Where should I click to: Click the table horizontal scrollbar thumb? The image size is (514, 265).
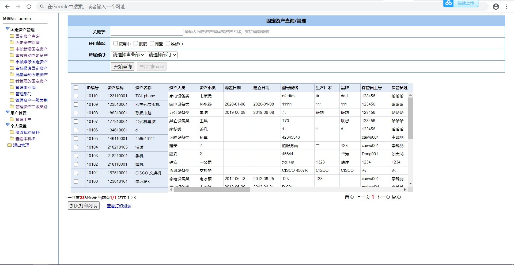click(212, 190)
